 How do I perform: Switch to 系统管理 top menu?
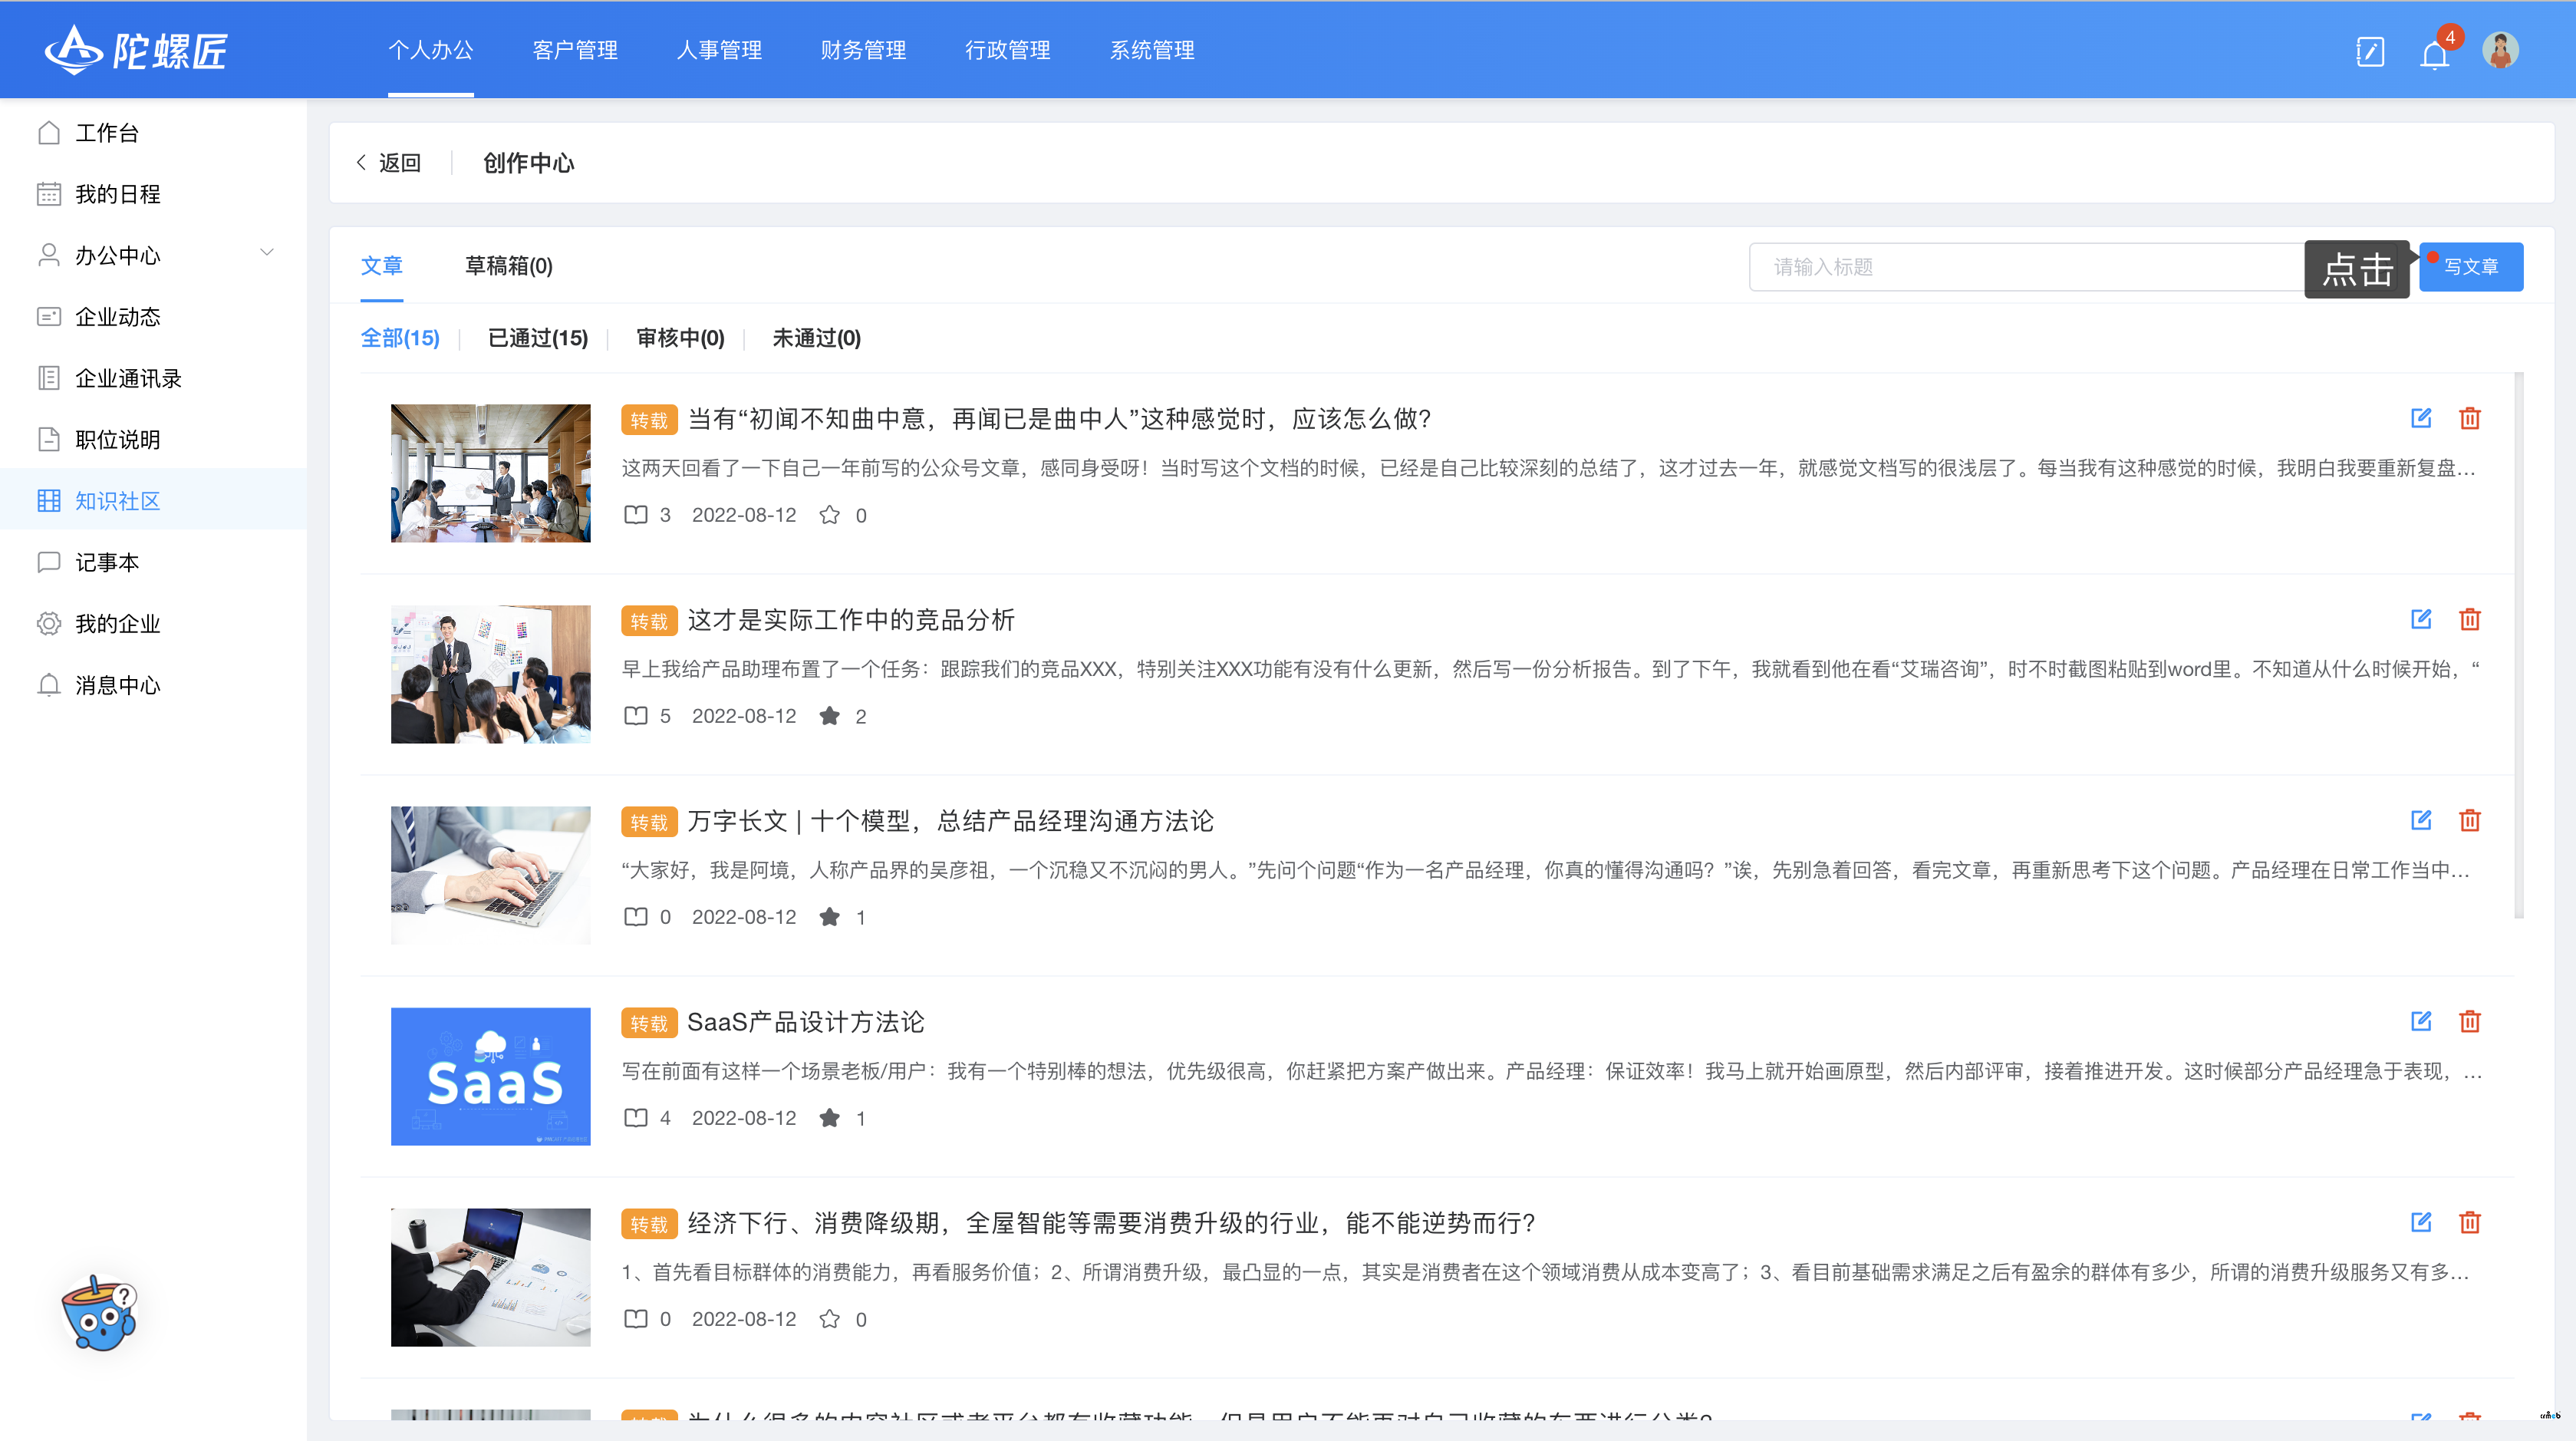coord(1152,50)
